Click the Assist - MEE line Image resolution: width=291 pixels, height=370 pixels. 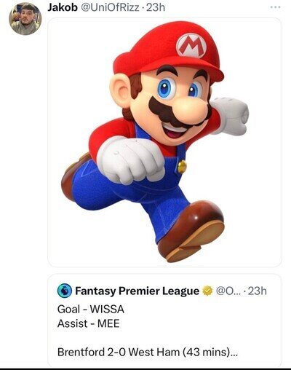click(88, 323)
